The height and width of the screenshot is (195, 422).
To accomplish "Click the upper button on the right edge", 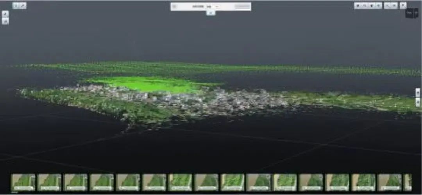I will (x=418, y=93).
